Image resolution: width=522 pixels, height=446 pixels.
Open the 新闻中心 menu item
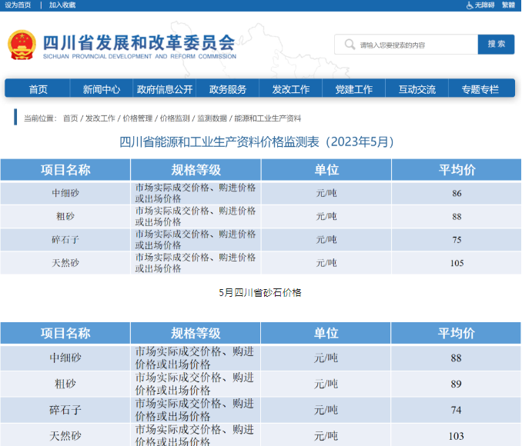click(x=101, y=89)
